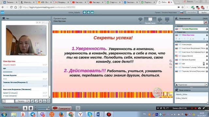This screenshot has width=209, height=117.
Task: Pause the recording with red pause button
Action: [192, 108]
